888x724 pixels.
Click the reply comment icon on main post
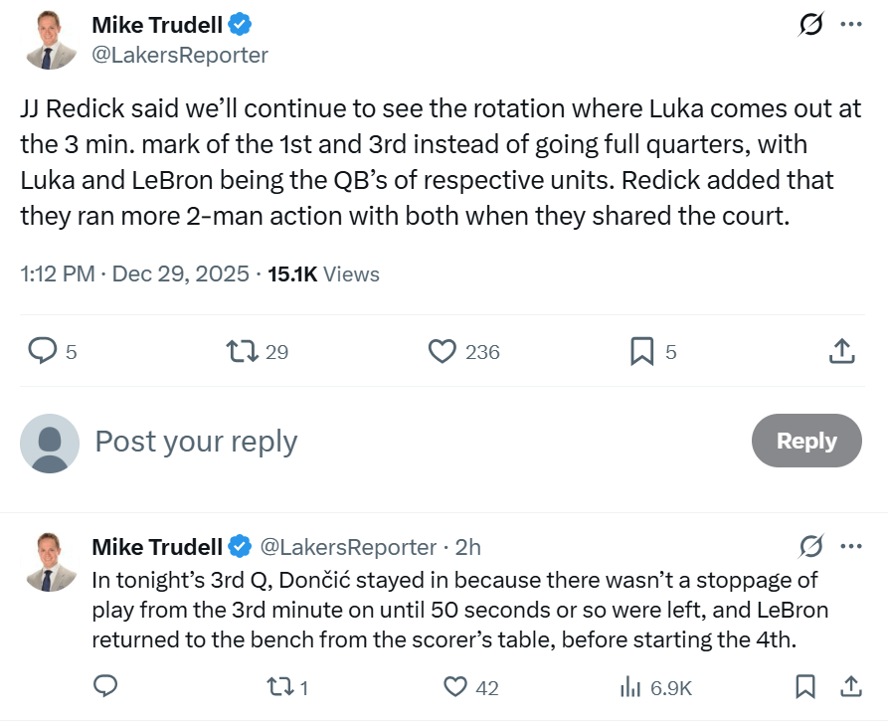[42, 350]
